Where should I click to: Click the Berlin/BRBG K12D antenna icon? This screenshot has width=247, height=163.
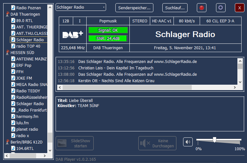click(x=8, y=142)
